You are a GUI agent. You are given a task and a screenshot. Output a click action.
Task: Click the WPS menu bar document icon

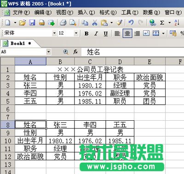(7, 12)
